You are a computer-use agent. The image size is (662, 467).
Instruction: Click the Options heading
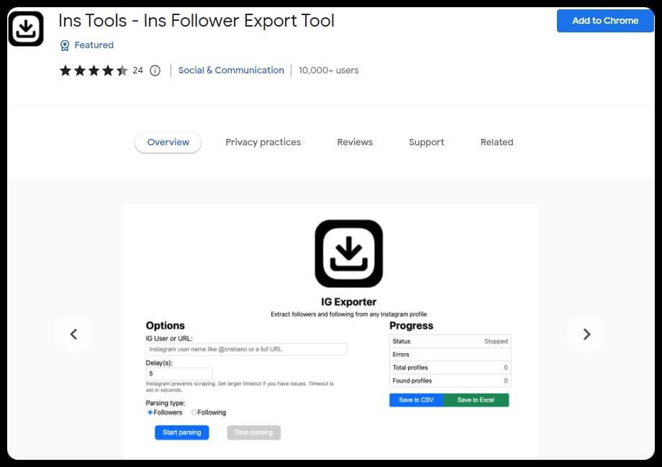pyautogui.click(x=165, y=325)
